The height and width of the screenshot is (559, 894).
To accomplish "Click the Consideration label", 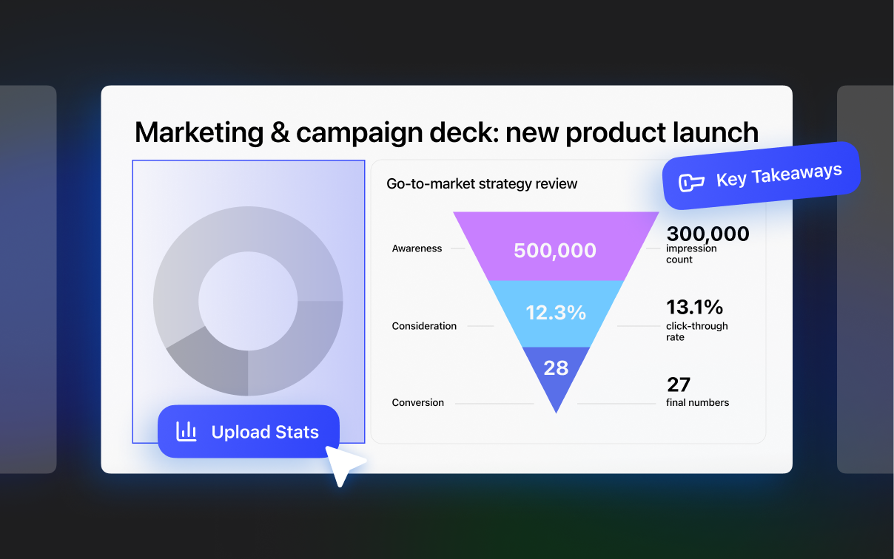I will point(424,326).
